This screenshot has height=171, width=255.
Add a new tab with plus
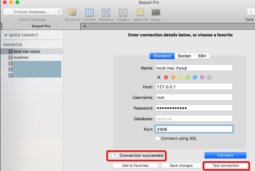tap(85, 26)
